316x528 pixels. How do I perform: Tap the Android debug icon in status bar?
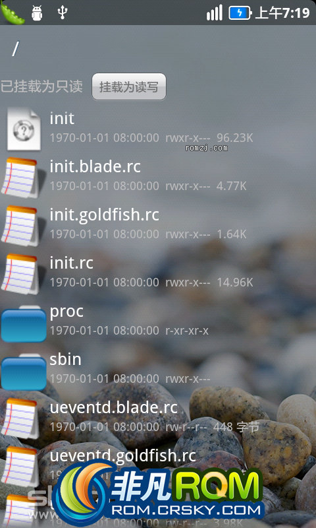pyautogui.click(x=37, y=13)
